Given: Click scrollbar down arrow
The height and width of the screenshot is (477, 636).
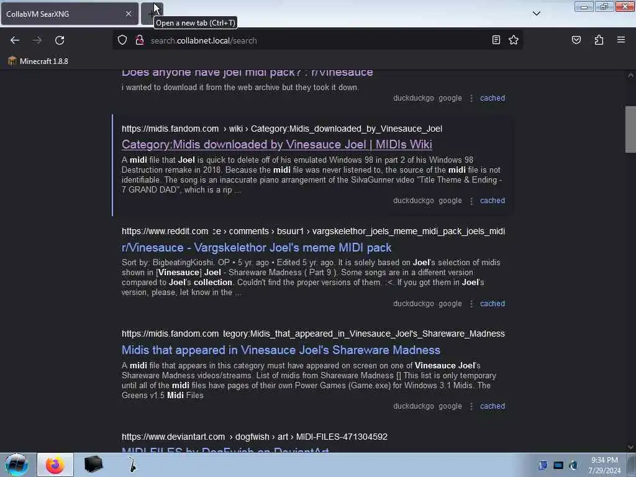Looking at the screenshot, I should [x=630, y=447].
